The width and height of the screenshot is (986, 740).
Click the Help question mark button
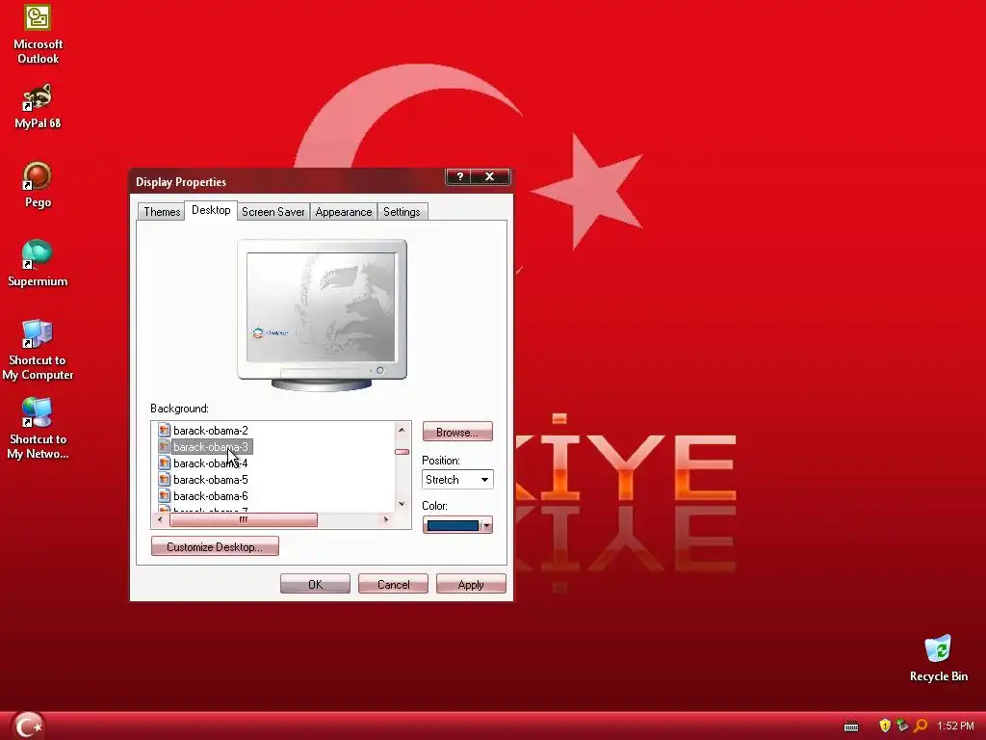point(459,177)
